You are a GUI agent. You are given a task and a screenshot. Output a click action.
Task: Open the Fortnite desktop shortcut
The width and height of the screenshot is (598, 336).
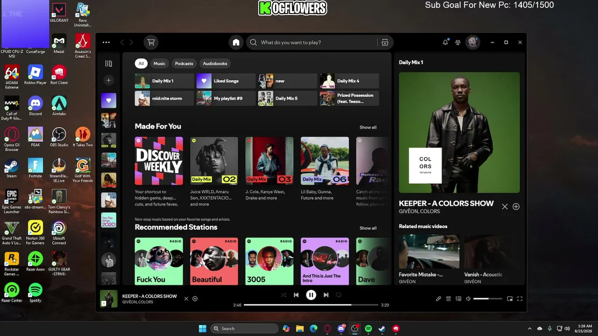tap(36, 168)
